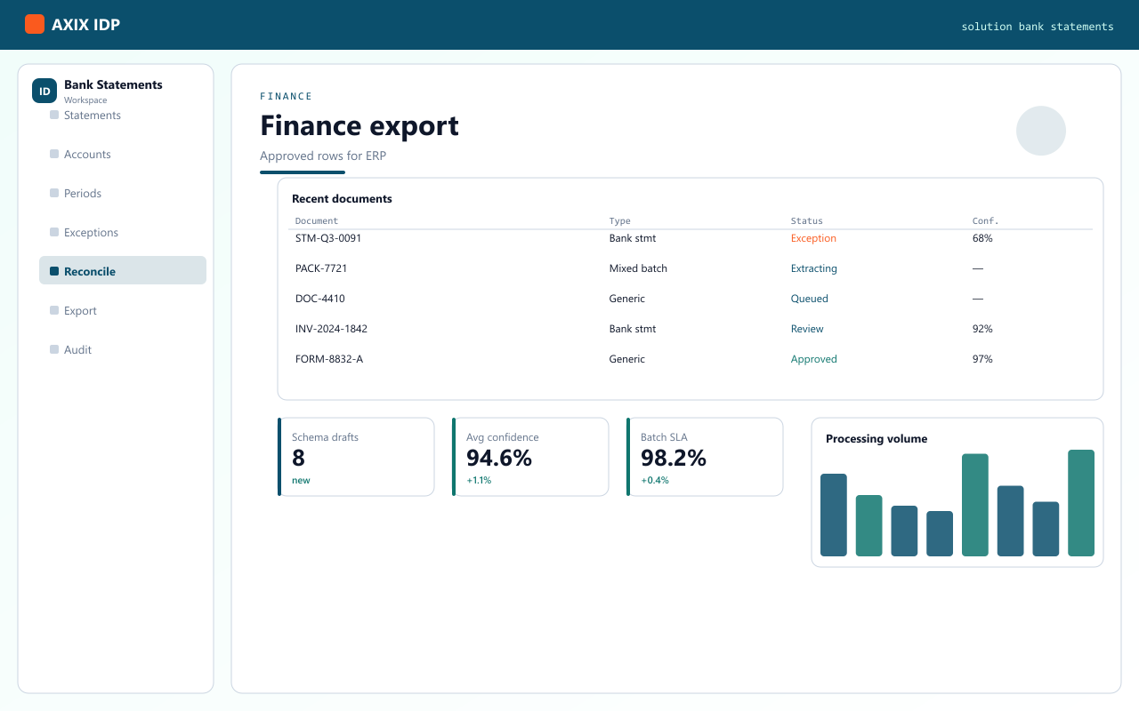
Task: Click the Status column header
Action: [x=807, y=220]
